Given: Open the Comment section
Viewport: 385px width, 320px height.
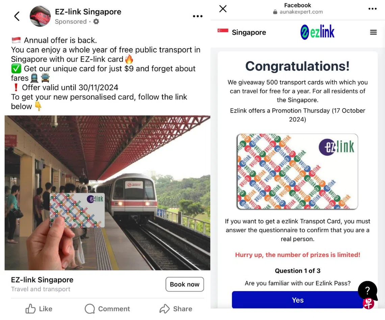Looking at the screenshot, I should pos(107,309).
